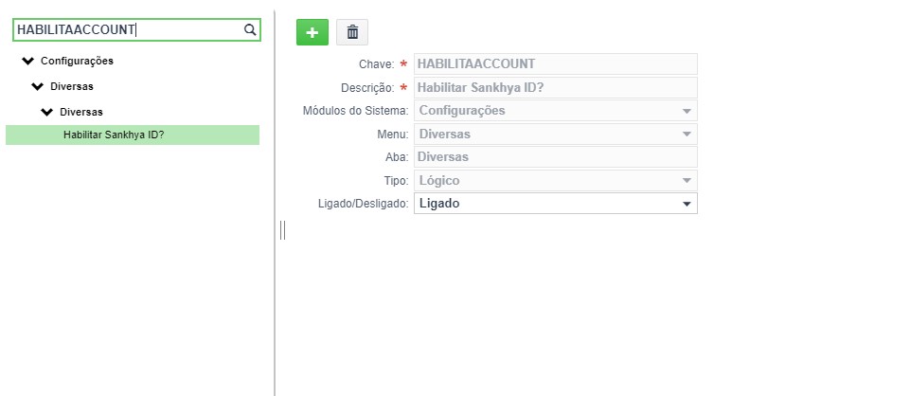Collapse the nested Diversas sub-node
The image size is (910, 396).
pos(47,112)
